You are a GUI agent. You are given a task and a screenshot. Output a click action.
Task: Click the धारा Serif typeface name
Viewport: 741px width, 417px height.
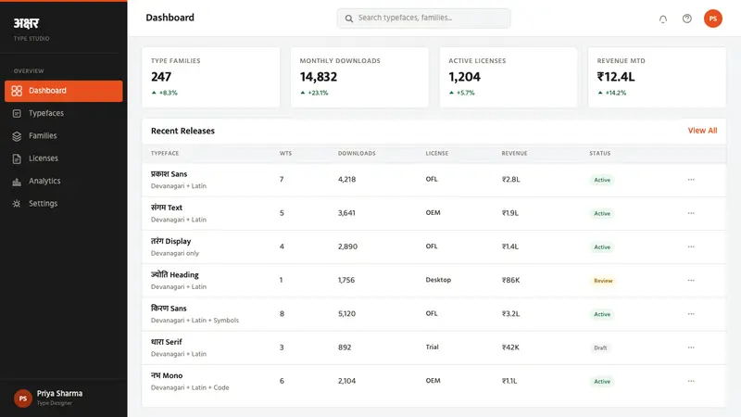click(x=167, y=342)
